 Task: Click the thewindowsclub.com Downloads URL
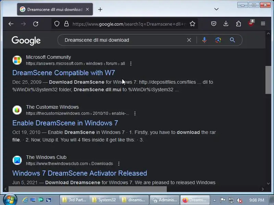click(70, 164)
